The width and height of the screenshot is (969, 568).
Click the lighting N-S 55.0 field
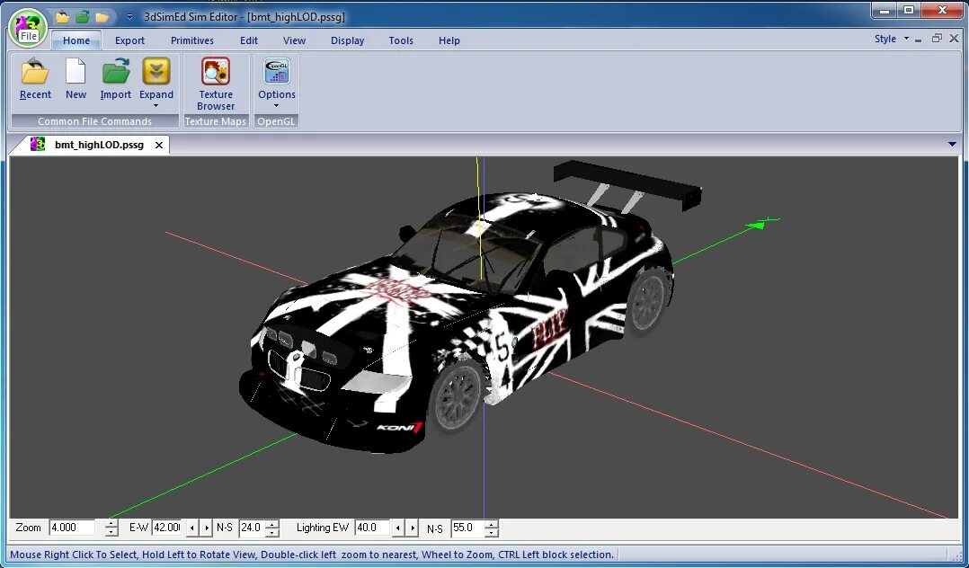point(467,528)
